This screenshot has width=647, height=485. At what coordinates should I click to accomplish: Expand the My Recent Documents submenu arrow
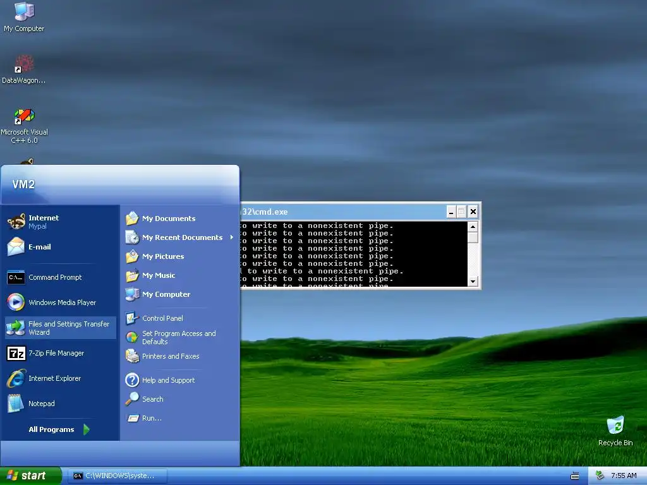231,237
